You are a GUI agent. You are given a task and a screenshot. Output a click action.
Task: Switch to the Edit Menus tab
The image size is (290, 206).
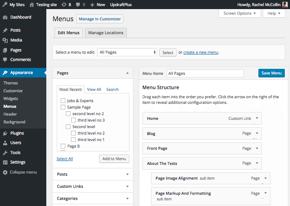coord(69,33)
